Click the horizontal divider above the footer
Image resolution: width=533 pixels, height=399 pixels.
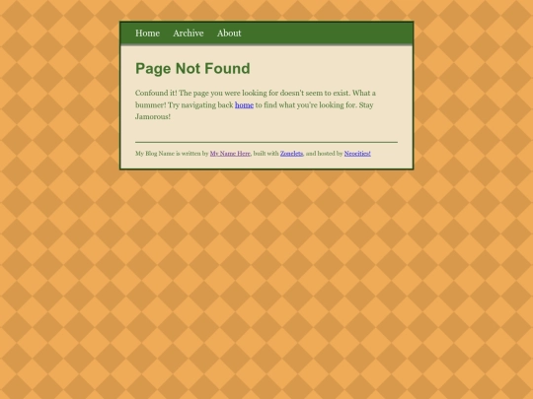(x=266, y=142)
